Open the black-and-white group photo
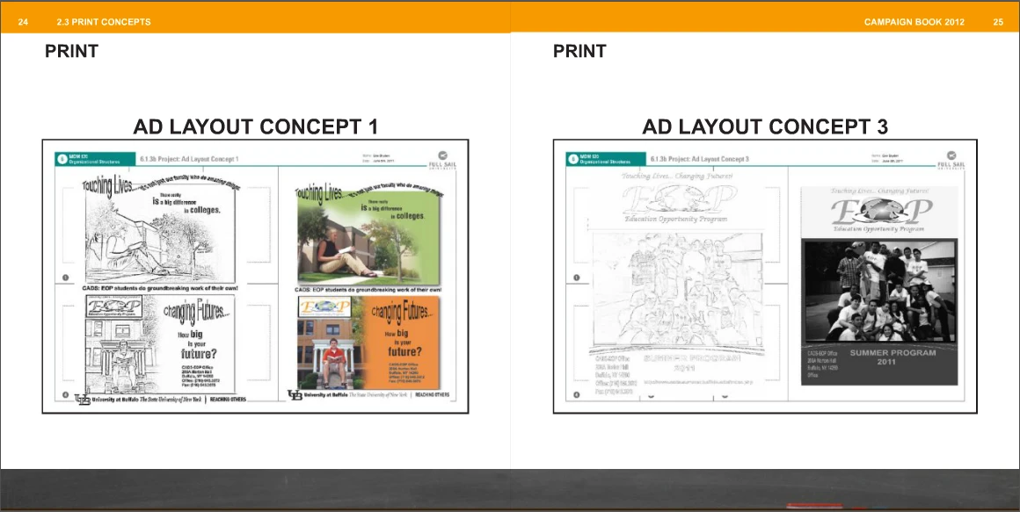Viewport: 1020px width, 512px height. [x=879, y=291]
